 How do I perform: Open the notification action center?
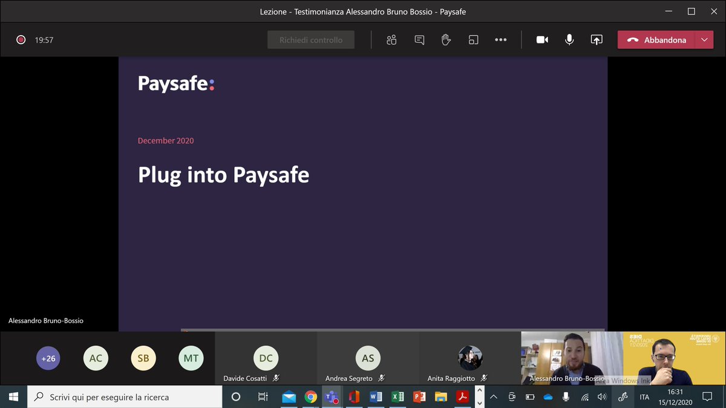click(x=707, y=397)
